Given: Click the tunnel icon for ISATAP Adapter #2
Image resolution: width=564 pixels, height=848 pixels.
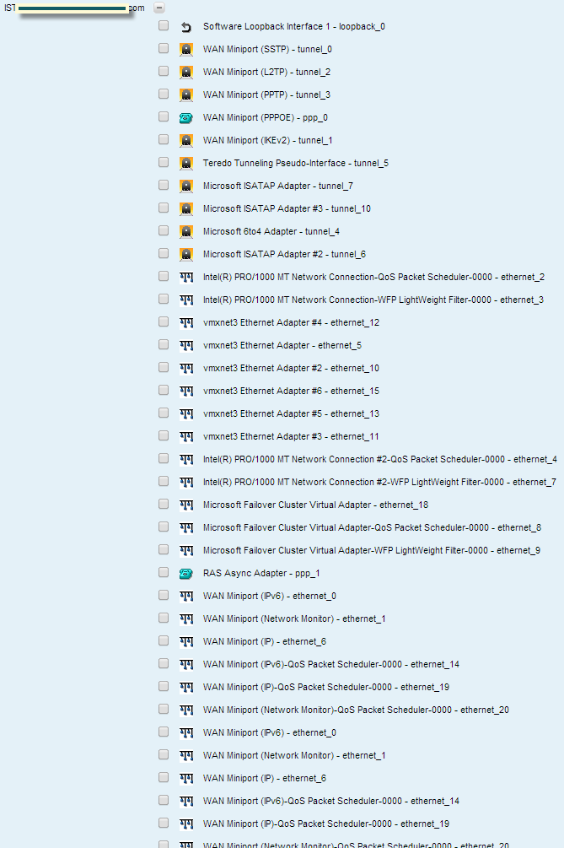Looking at the screenshot, I should click(x=186, y=254).
